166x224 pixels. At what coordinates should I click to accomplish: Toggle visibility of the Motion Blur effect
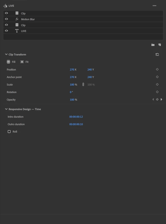(6, 19)
